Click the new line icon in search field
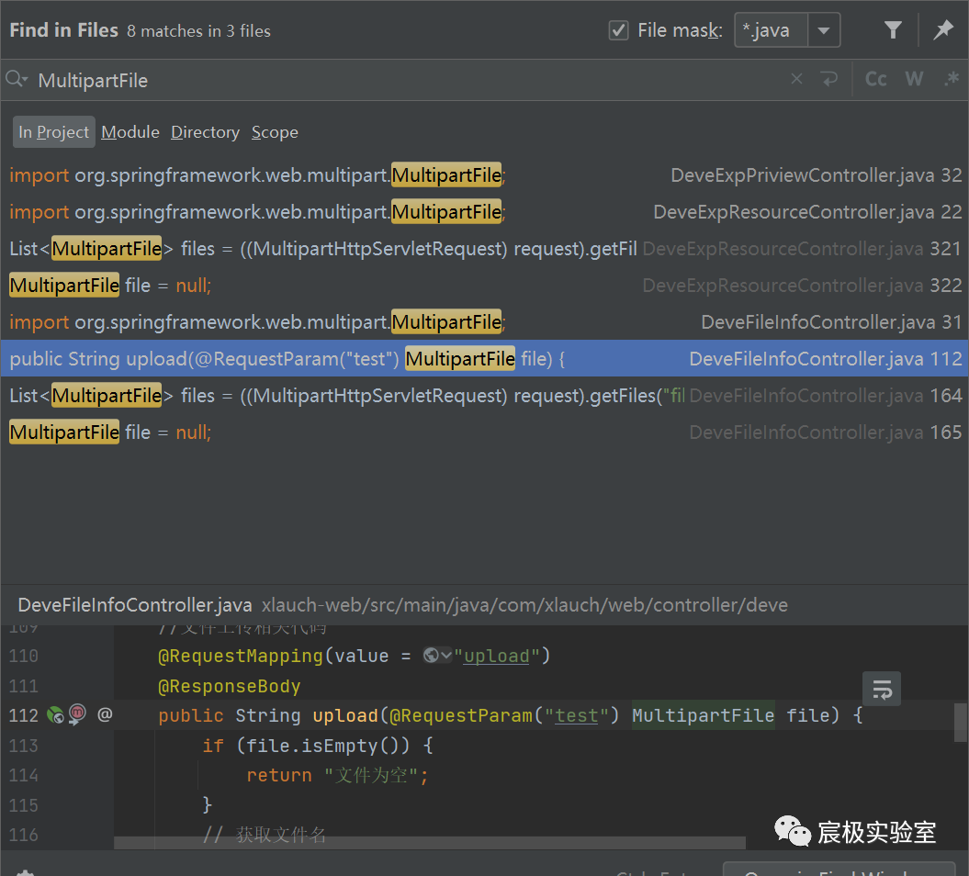 point(829,80)
